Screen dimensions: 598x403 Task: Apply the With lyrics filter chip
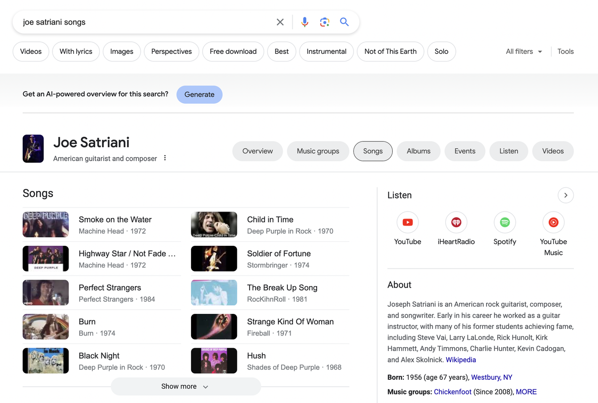click(76, 51)
